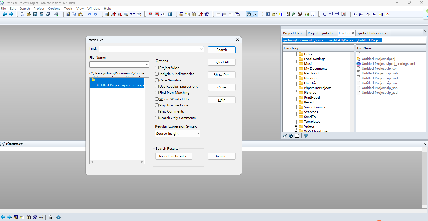Screen dimensions: 428x221
Task: Click the Undo arrow in the toolbar
Action: [89, 14]
